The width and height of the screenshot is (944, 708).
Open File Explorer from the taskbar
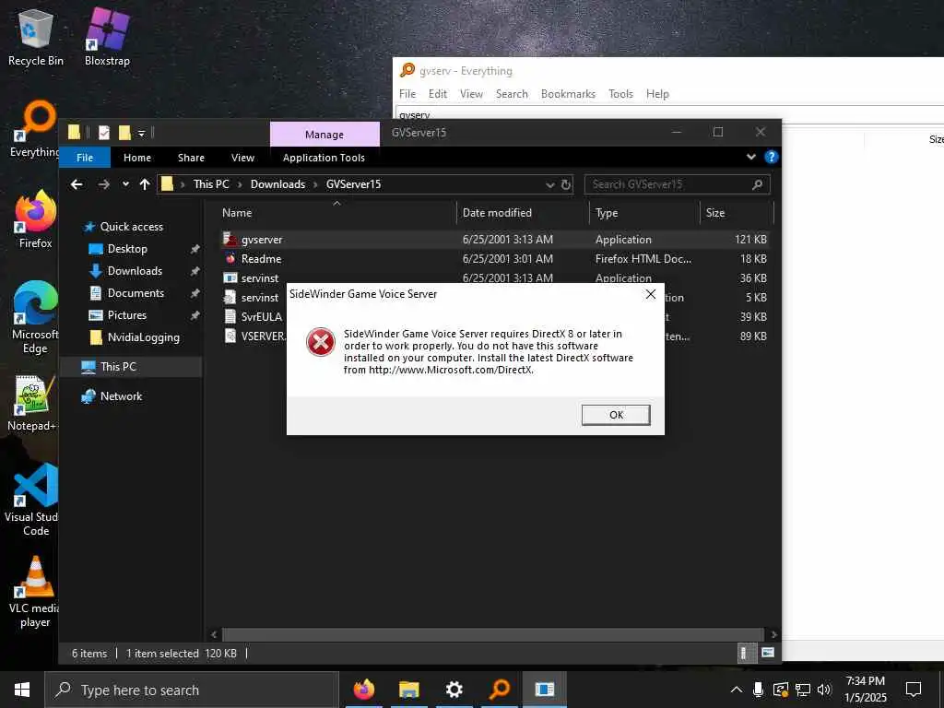click(408, 690)
